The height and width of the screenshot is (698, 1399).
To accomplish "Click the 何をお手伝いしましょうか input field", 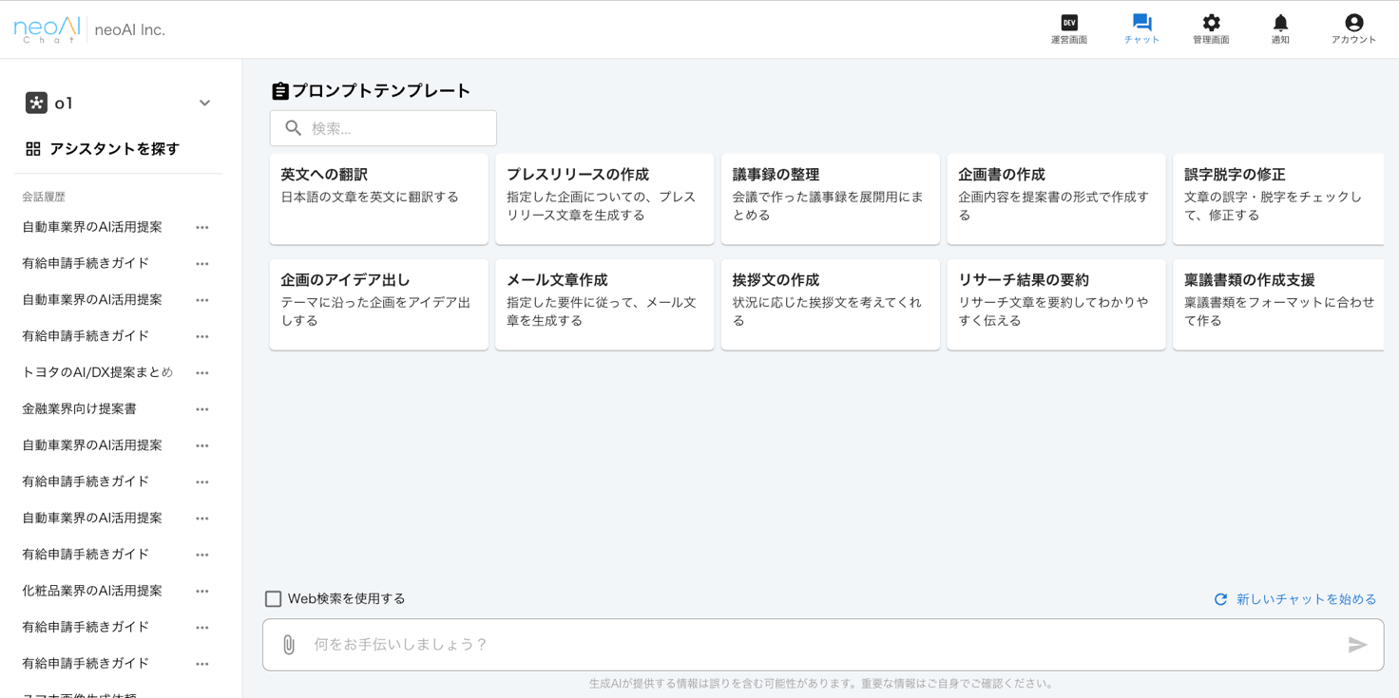I will click(665, 644).
